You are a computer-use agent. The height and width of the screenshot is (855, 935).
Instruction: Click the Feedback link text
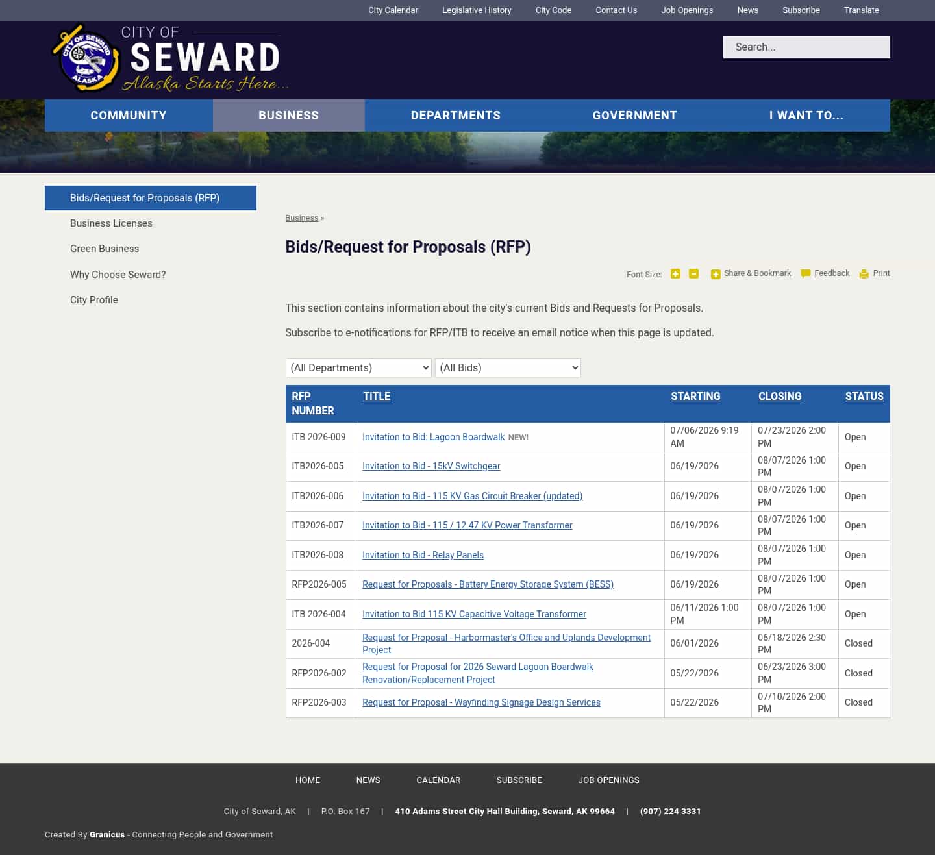832,273
